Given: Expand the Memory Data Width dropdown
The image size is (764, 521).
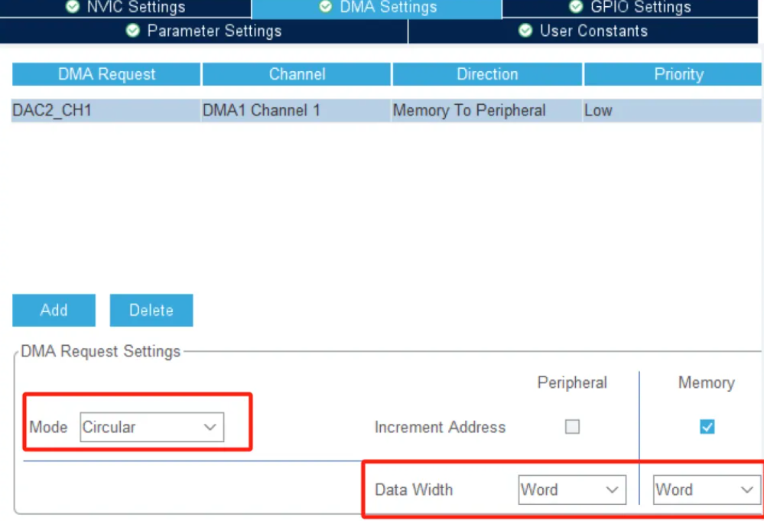Looking at the screenshot, I should tap(707, 490).
